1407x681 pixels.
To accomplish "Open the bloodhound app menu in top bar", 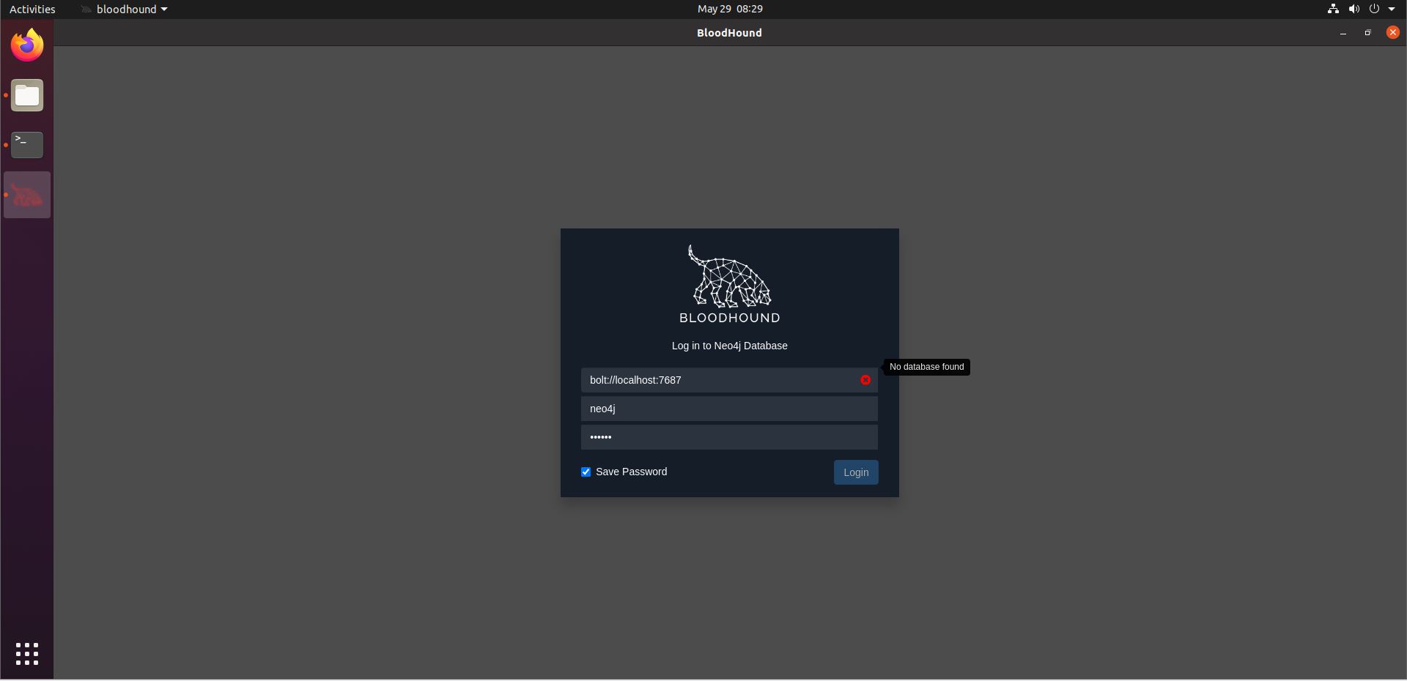I will click(x=125, y=9).
